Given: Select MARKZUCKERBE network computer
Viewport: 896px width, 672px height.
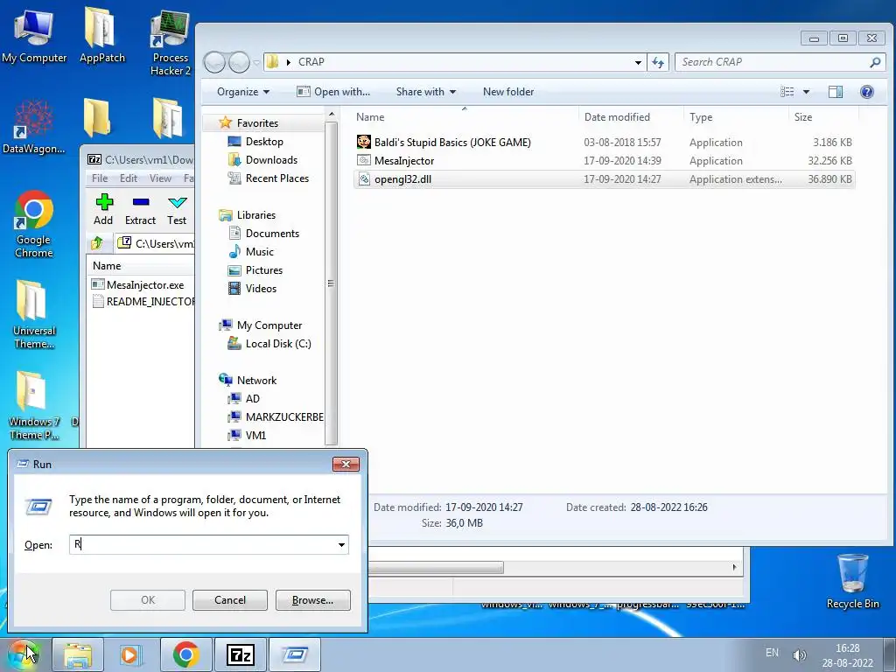Looking at the screenshot, I should pyautogui.click(x=276, y=417).
